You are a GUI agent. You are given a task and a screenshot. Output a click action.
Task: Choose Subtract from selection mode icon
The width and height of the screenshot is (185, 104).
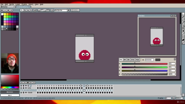tap(28, 10)
